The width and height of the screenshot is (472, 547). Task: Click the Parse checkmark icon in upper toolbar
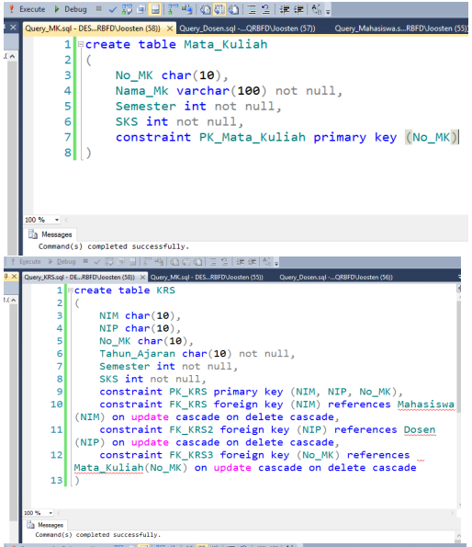[x=113, y=9]
